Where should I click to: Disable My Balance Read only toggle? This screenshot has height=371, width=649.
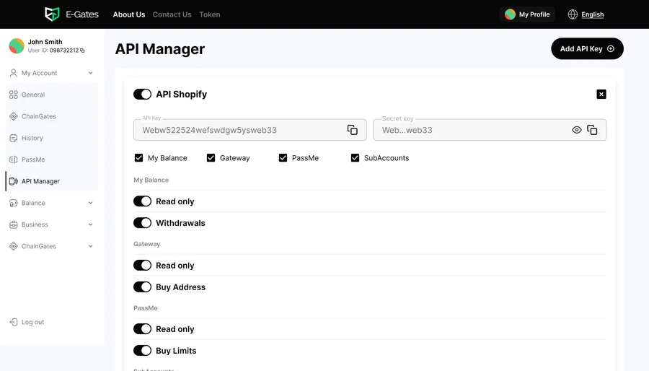point(142,201)
